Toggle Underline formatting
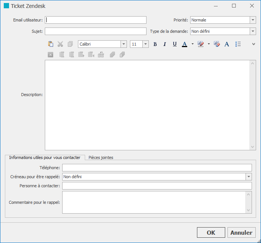This screenshot has width=261, height=243. pos(175,44)
